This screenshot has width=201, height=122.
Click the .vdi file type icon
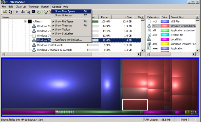tap(149, 21)
